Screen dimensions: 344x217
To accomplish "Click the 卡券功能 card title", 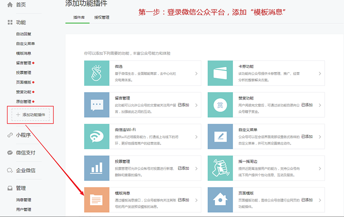I will (246, 67).
